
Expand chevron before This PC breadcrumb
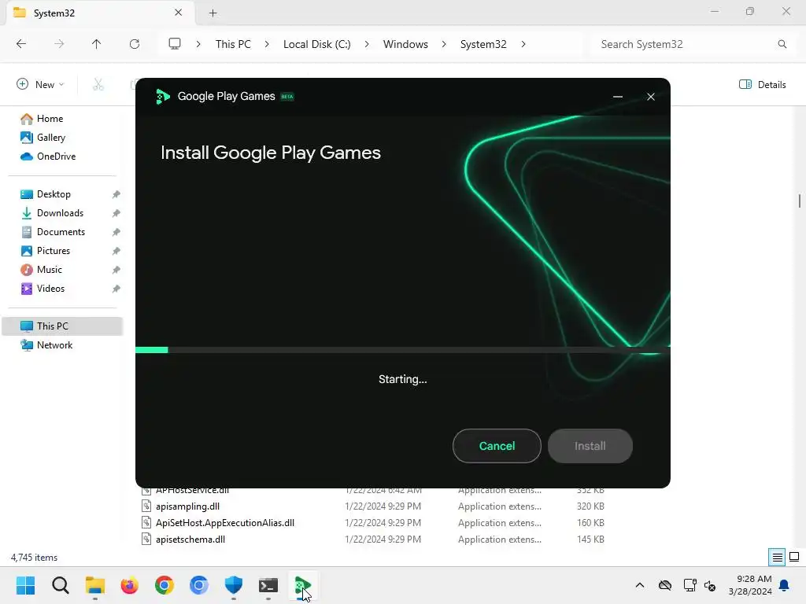coord(198,44)
